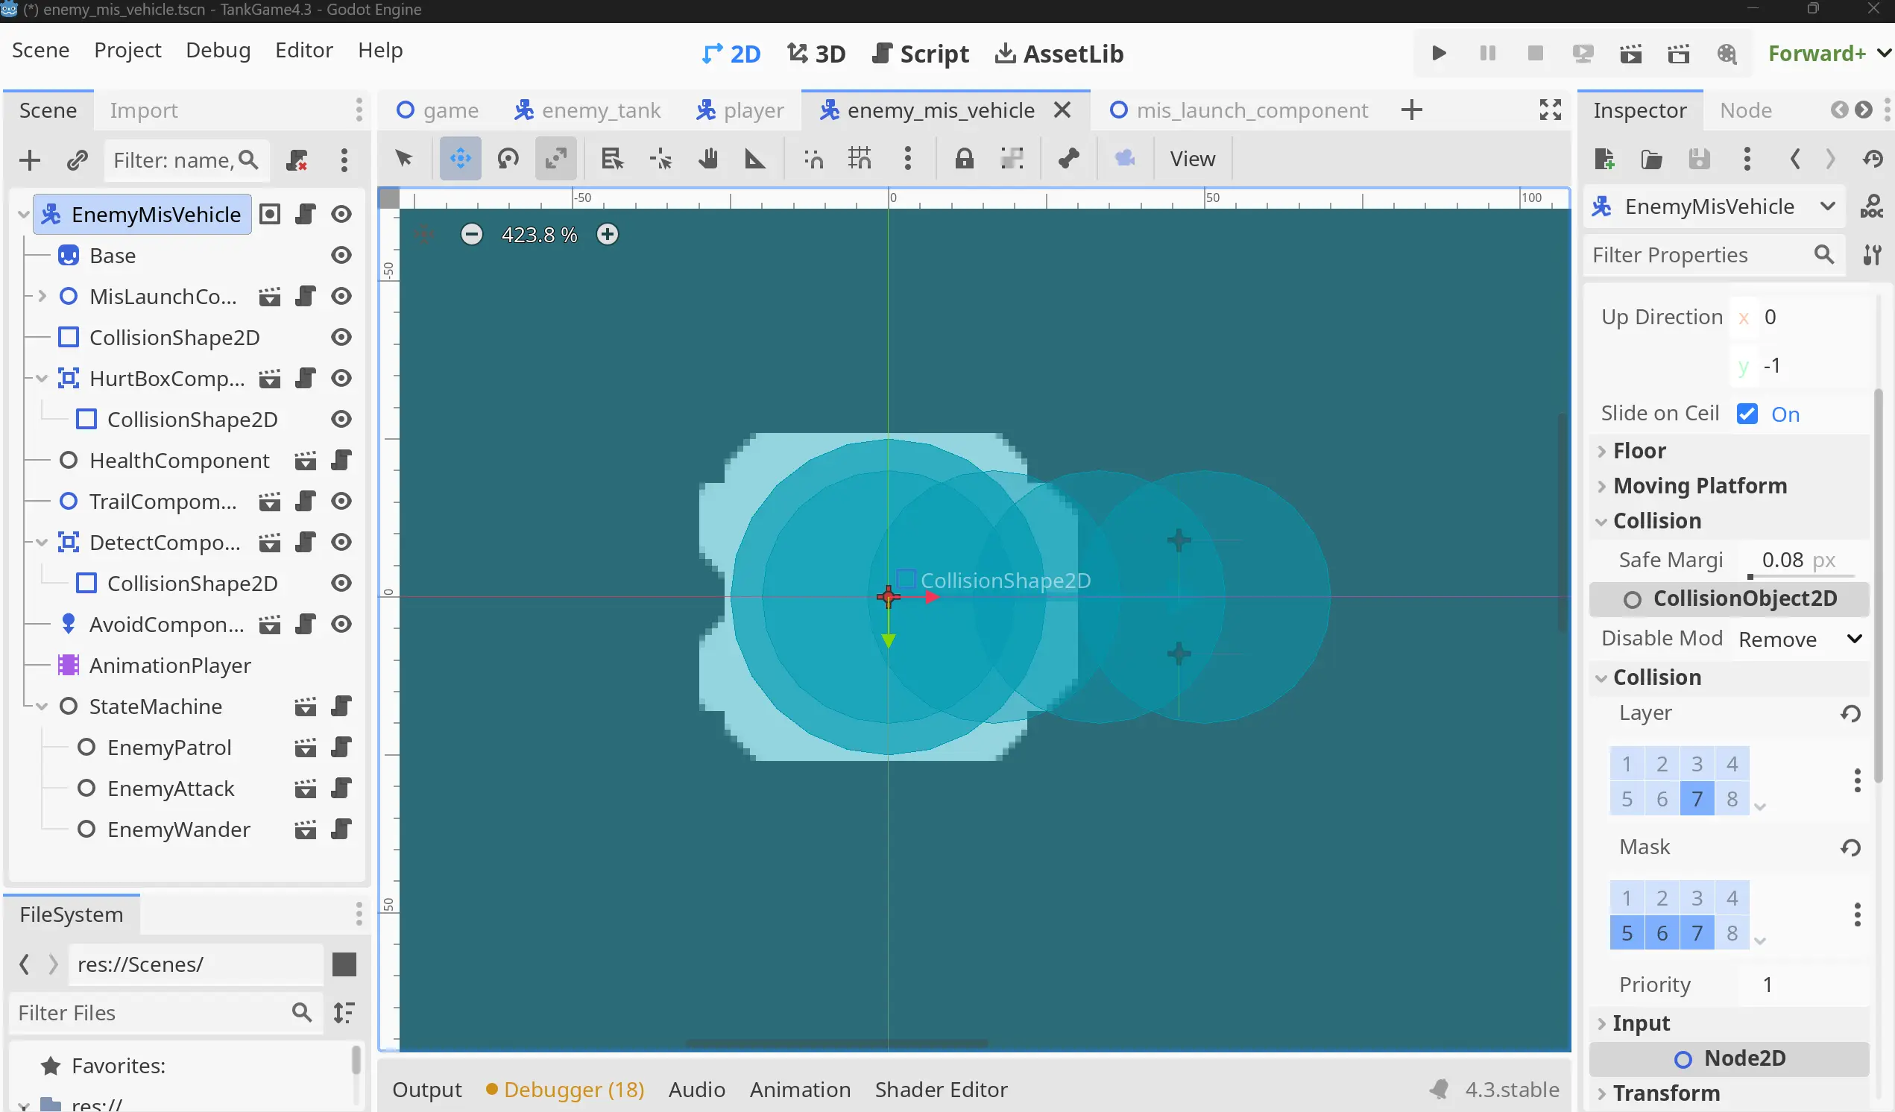Zoom in the 2D viewport

[x=608, y=235]
